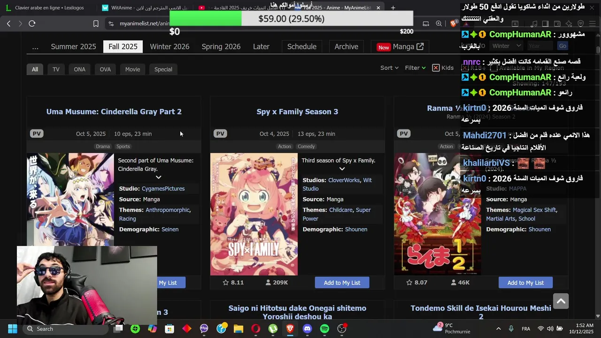601x338 pixels.
Task: Open Tondemo Skill de Isekai Hourou Meshi 2
Action: 481,312
